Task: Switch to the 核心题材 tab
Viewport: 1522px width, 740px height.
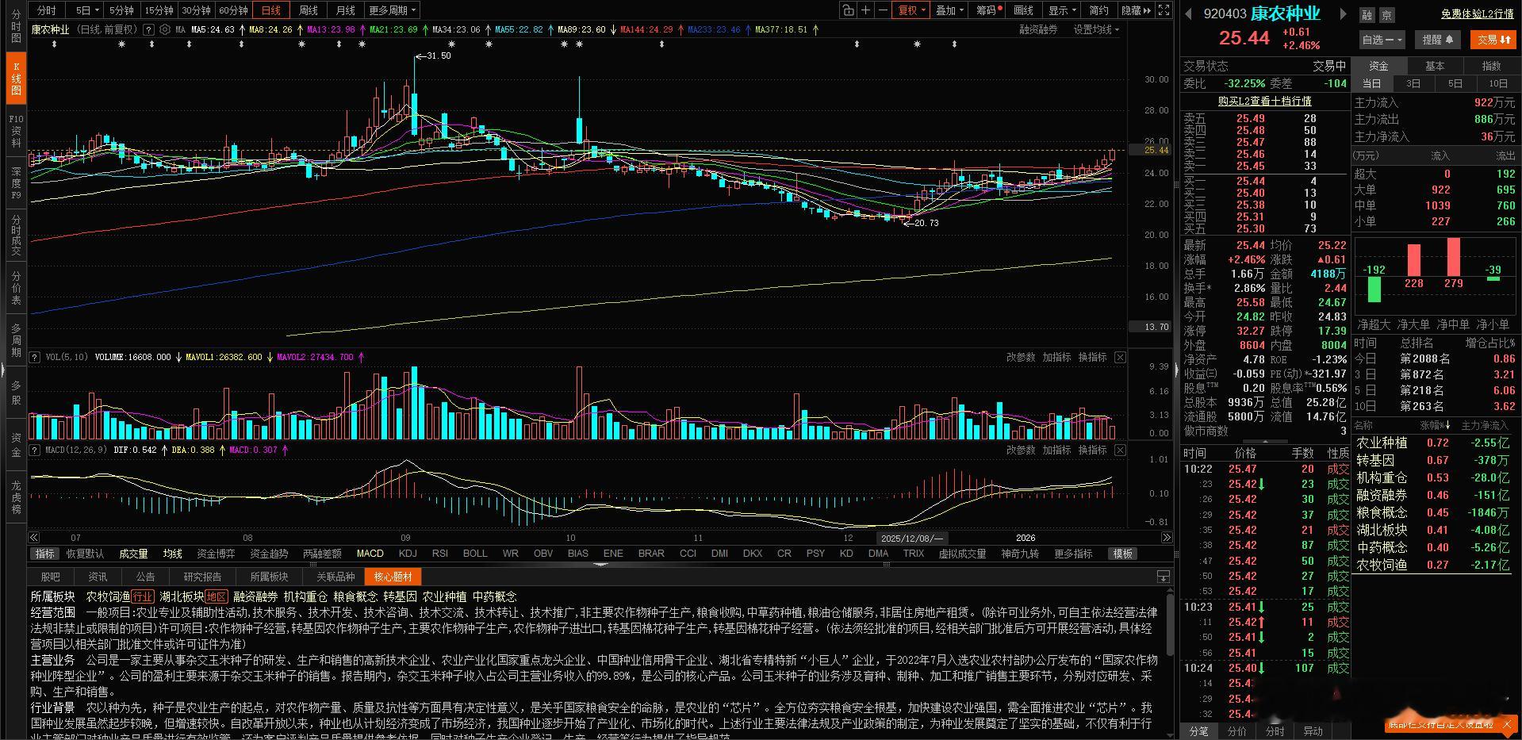Action: 392,577
